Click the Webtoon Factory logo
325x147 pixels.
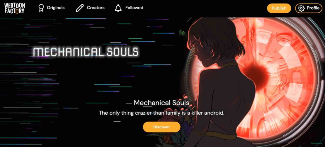[15, 8]
